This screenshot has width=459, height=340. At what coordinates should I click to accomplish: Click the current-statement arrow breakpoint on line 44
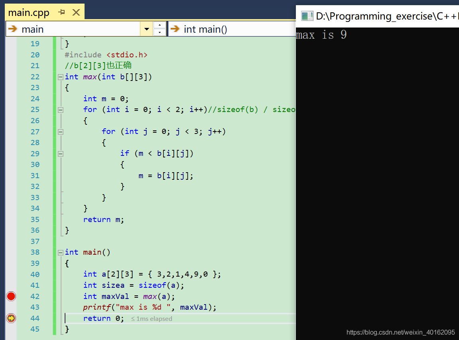pos(11,318)
